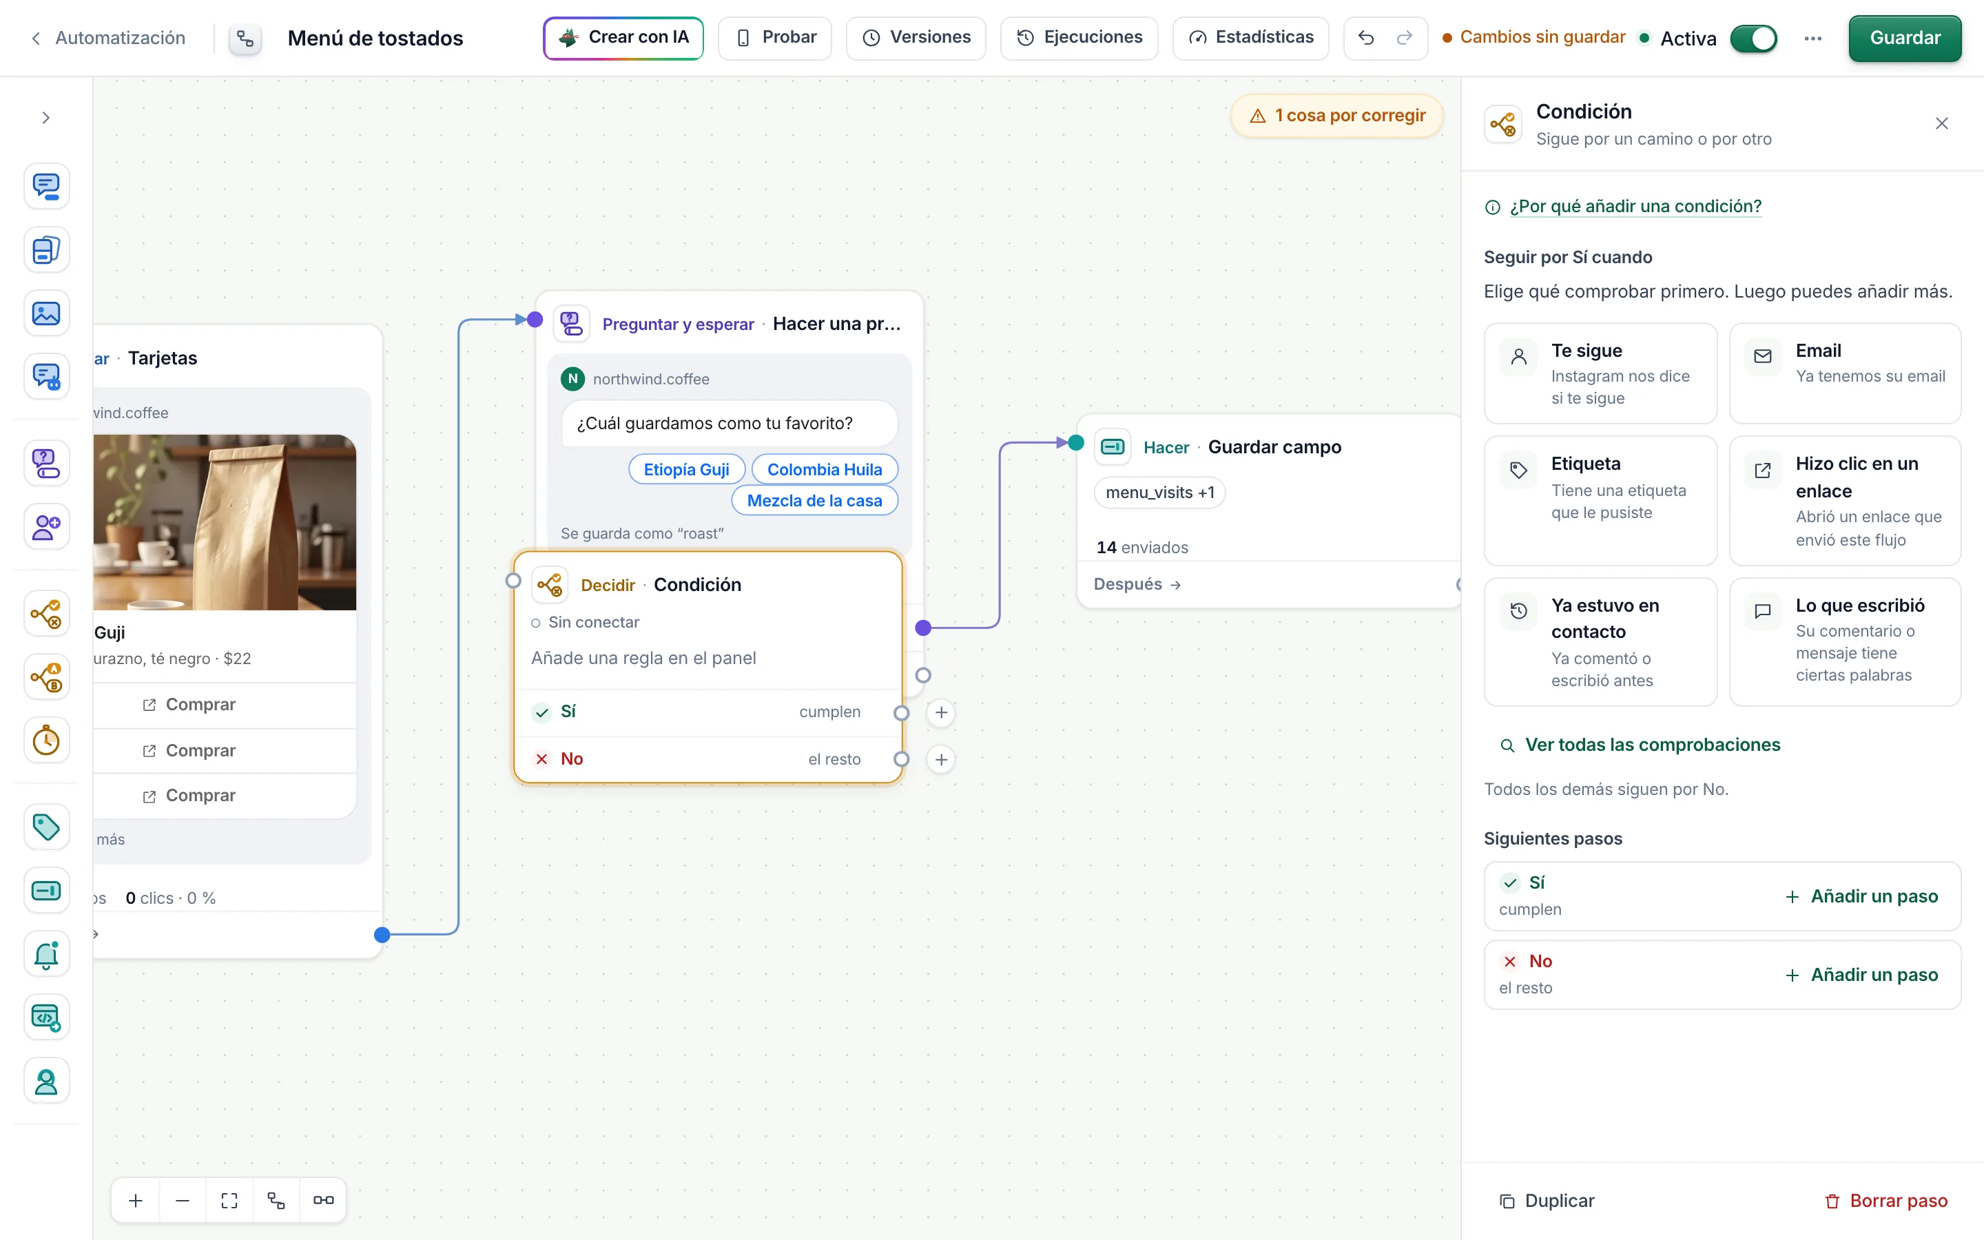Click the notification bell icon in sidebar
The height and width of the screenshot is (1240, 1984).
(46, 955)
